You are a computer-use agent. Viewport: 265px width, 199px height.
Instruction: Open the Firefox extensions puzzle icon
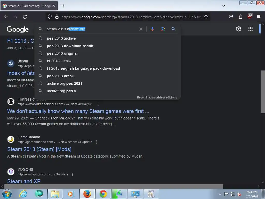click(240, 17)
